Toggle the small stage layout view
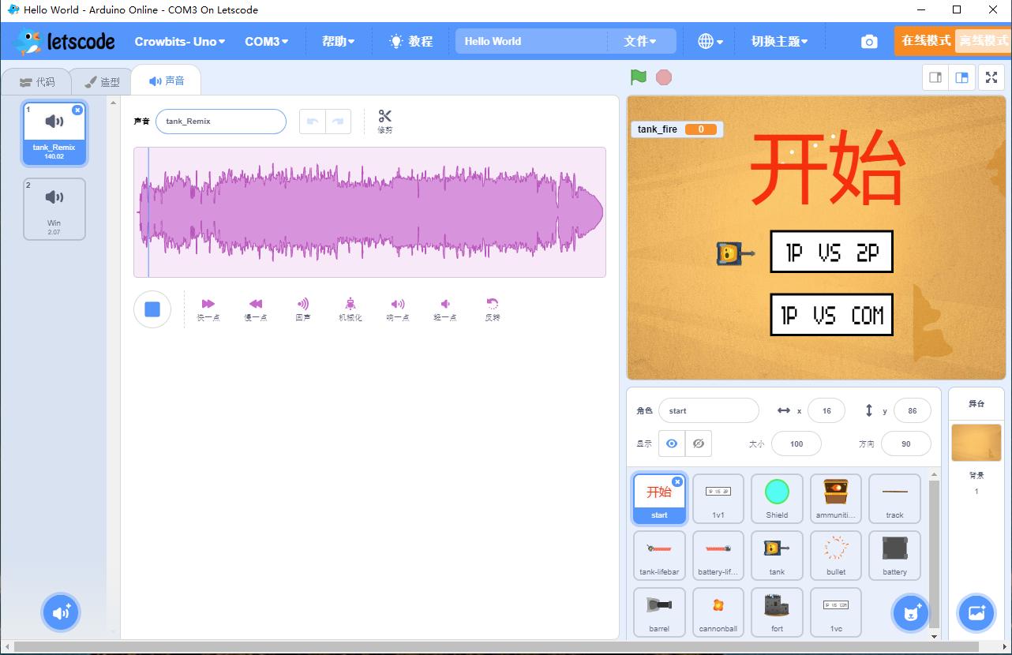This screenshot has height=655, width=1012. coord(935,77)
